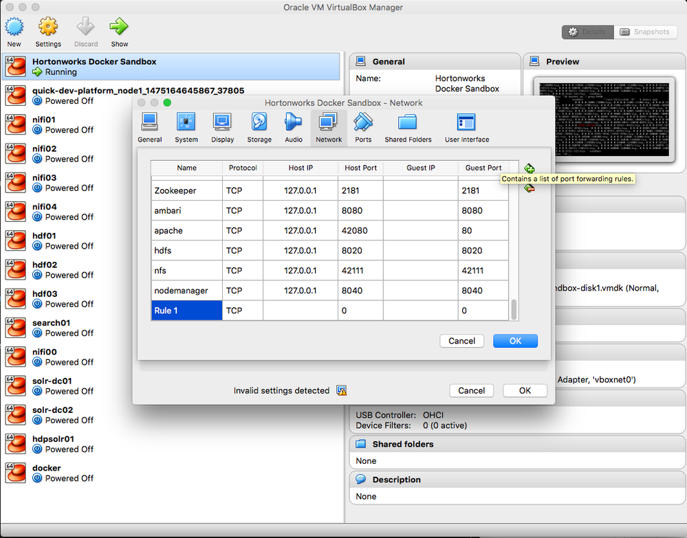Open Shared Folders settings icon
Image resolution: width=687 pixels, height=538 pixels.
(x=407, y=127)
